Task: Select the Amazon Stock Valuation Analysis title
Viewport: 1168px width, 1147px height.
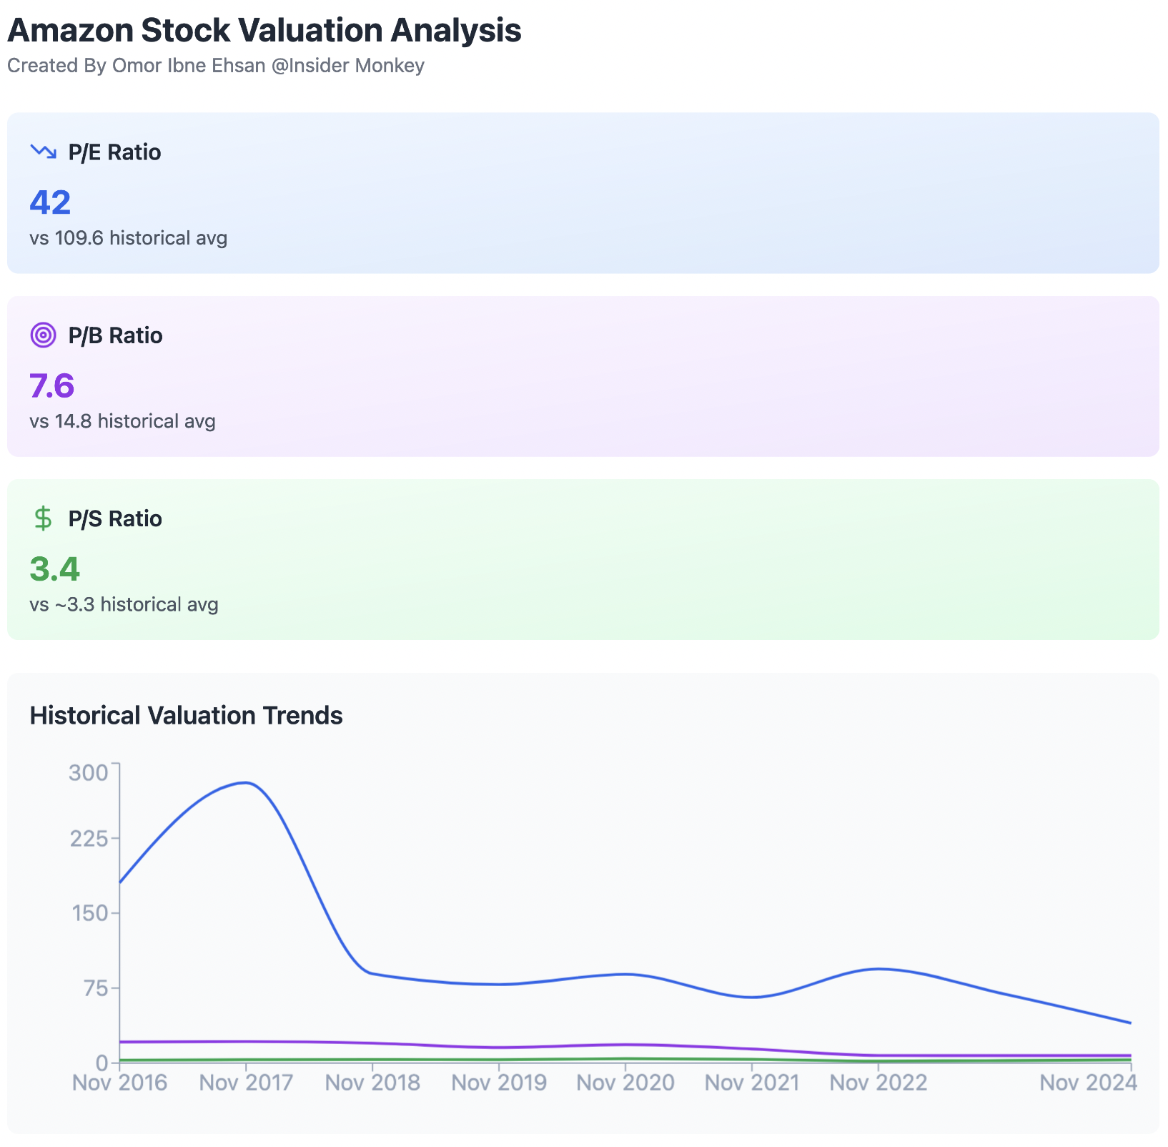Action: click(264, 31)
